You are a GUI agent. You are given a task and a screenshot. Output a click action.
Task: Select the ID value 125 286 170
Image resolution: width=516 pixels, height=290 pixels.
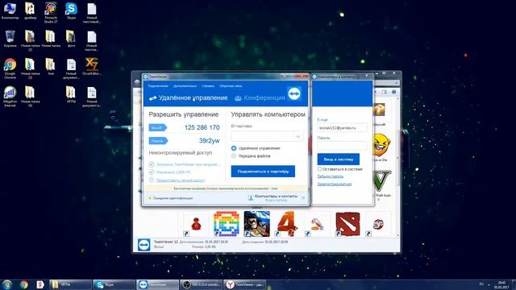[x=202, y=127]
